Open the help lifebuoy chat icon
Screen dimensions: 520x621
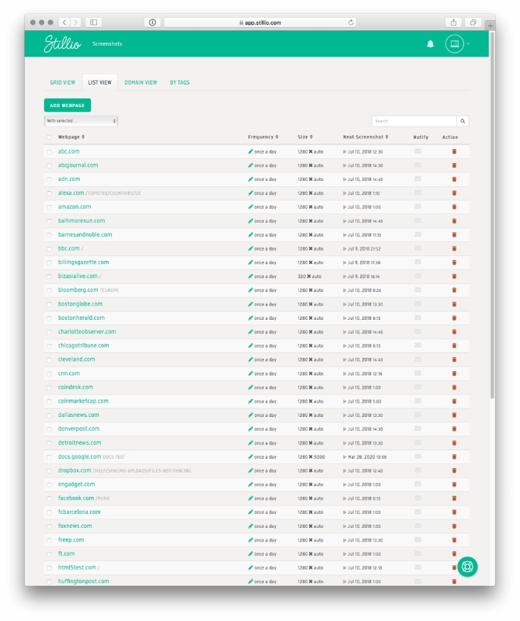coord(467,567)
